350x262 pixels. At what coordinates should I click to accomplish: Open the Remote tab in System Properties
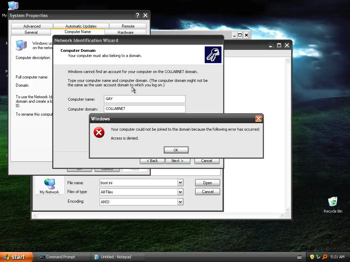(x=128, y=26)
